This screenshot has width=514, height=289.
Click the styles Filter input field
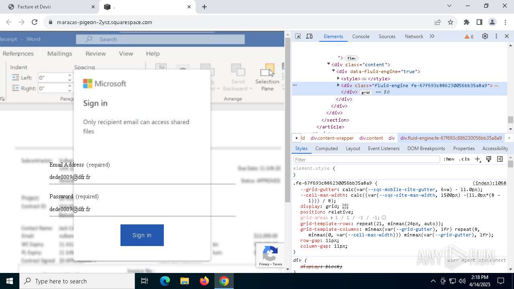point(366,159)
